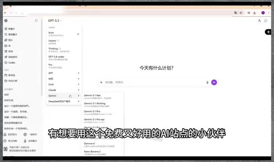Choose Gemini-3.1-thinking from submenu

(x=103, y=104)
